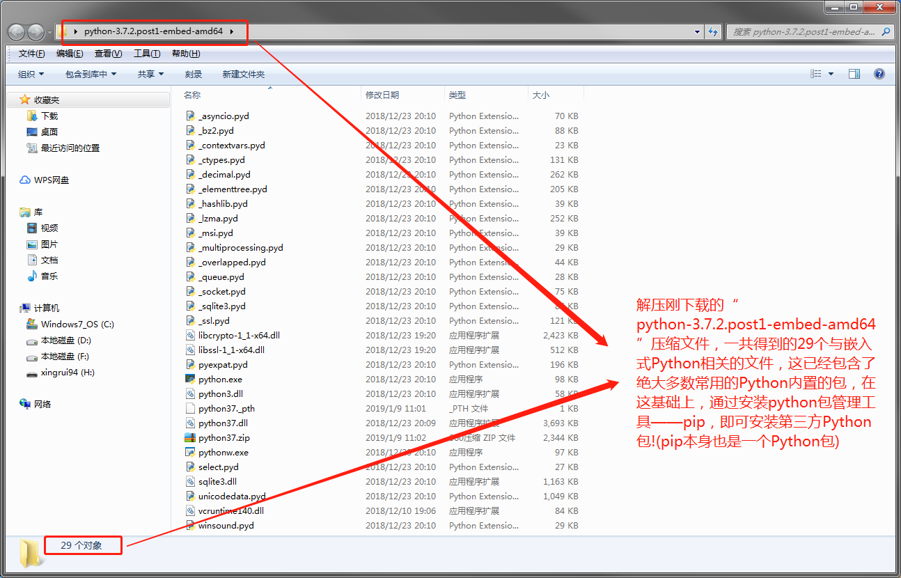Open the 组织 dropdown menu
This screenshot has width=901, height=578.
30,73
